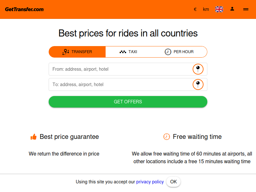Open the privacy policy link
This screenshot has width=256, height=192.
click(x=150, y=182)
